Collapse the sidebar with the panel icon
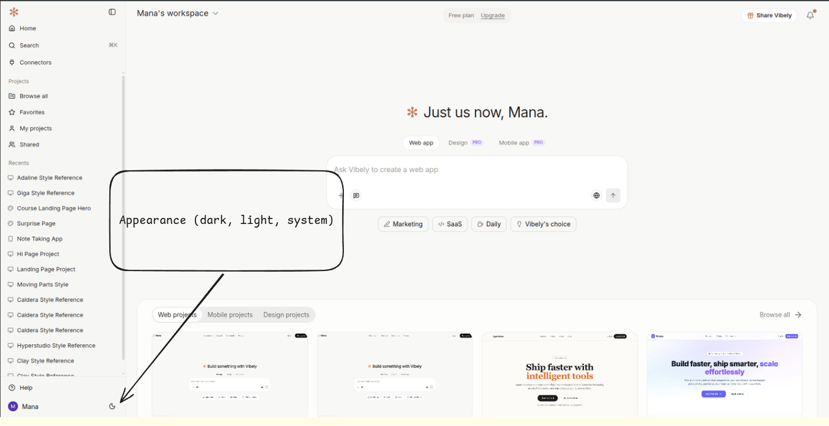Viewport: 829px width, 426px height. pyautogui.click(x=112, y=12)
